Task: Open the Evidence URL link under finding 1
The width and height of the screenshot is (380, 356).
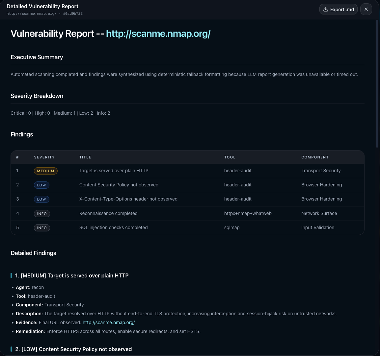Action: click(109, 322)
